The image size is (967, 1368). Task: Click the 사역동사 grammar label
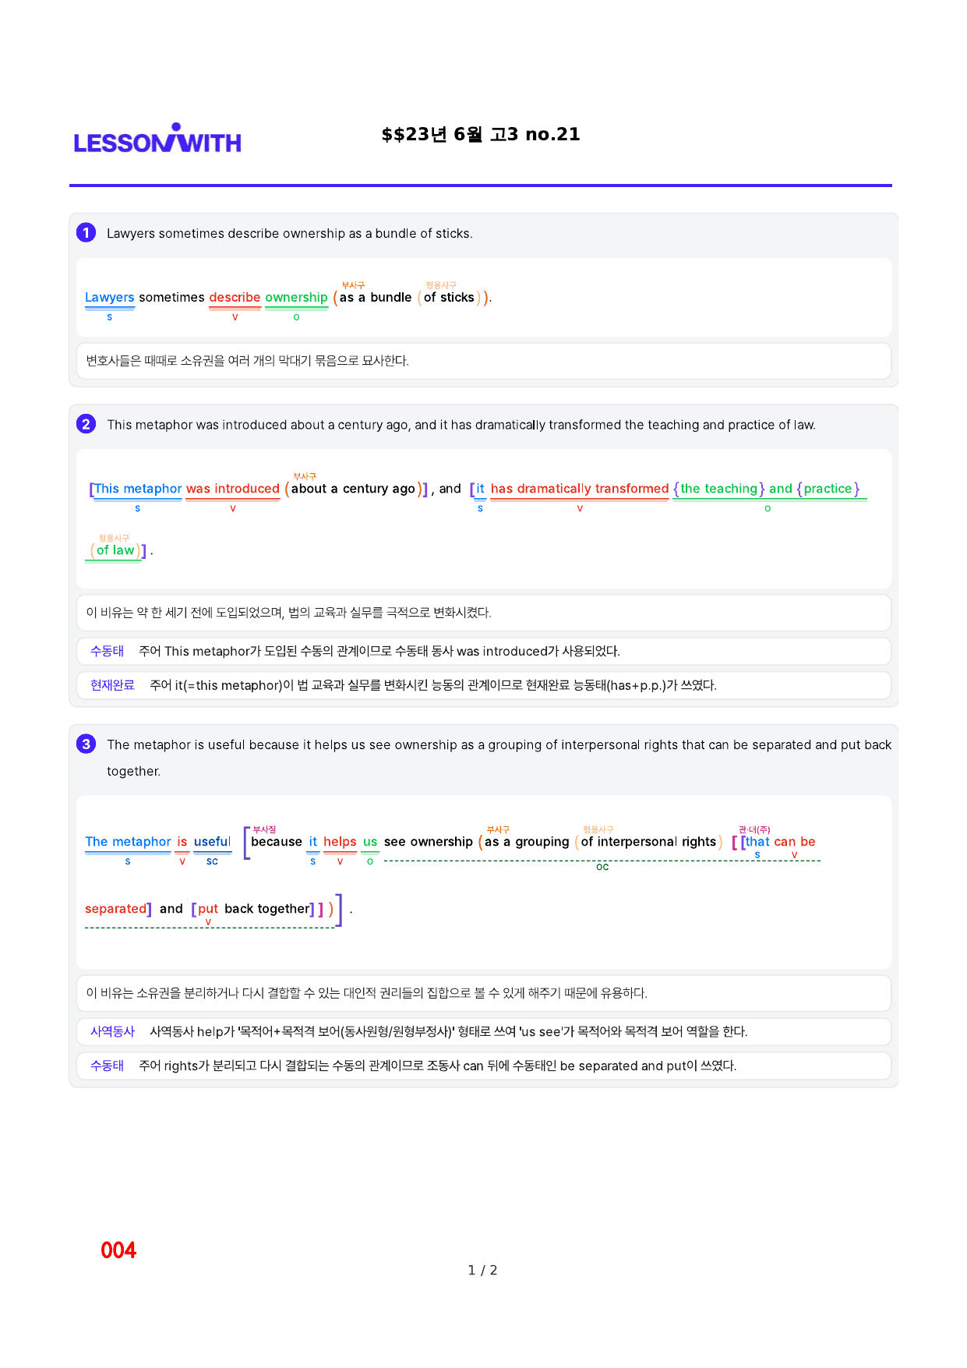112,1031
